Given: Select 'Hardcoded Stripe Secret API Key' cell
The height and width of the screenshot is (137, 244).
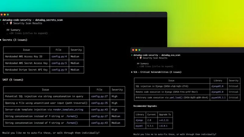Looking at the screenshot, I should pyautogui.click(x=27, y=70).
